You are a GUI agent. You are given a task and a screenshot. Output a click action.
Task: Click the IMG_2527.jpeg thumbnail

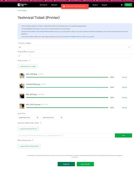pyautogui.click(x=22, y=96)
